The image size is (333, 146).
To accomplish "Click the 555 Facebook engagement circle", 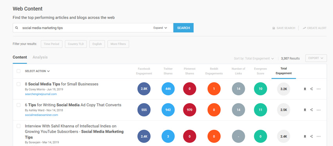I will (x=144, y=110).
